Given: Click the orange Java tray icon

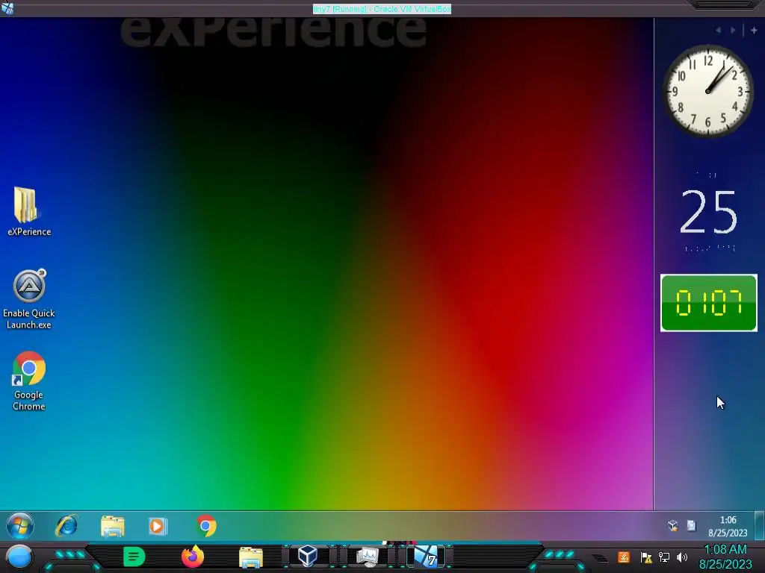Looking at the screenshot, I should coord(624,557).
